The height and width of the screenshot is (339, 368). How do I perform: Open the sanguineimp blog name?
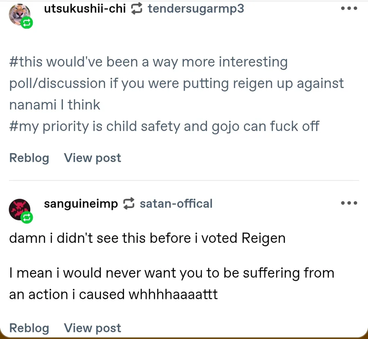[81, 203]
